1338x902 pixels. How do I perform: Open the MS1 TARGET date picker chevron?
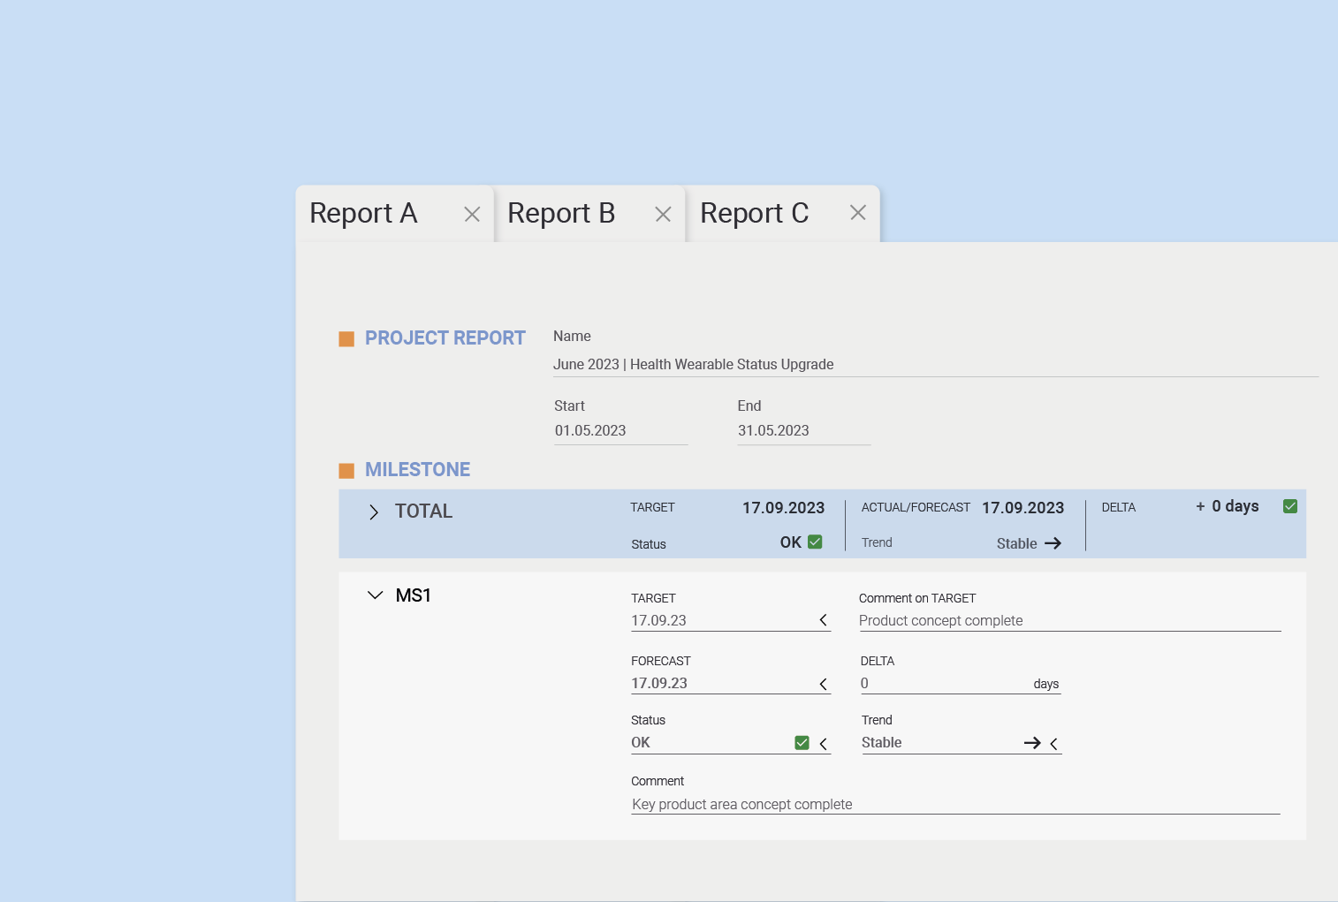click(x=824, y=620)
